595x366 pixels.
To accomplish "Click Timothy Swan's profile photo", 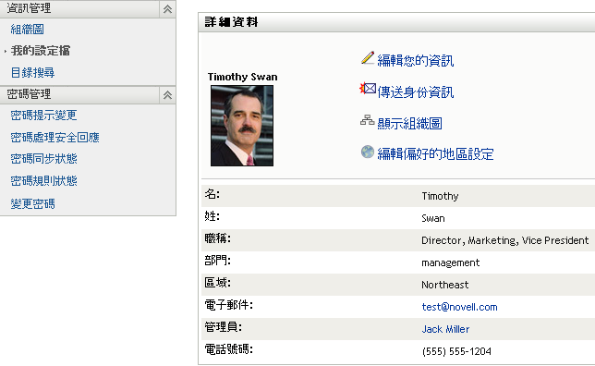I will 242,126.
